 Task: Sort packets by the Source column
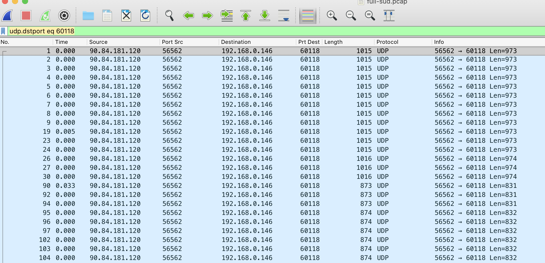click(98, 42)
